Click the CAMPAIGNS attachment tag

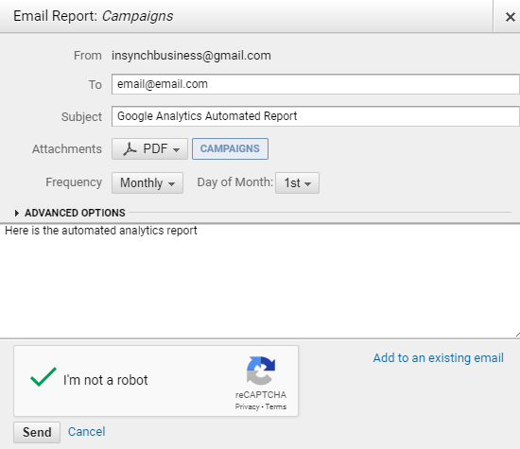[x=230, y=149]
